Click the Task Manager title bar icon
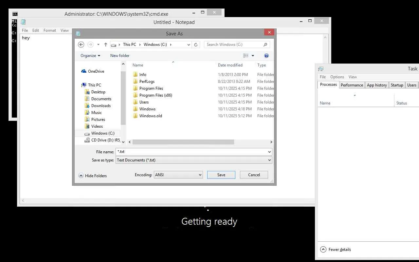The width and height of the screenshot is (419, 262). click(321, 68)
